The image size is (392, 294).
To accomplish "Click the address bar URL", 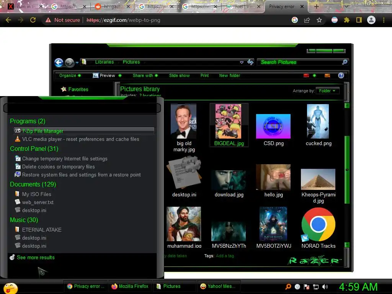I will point(123,20).
